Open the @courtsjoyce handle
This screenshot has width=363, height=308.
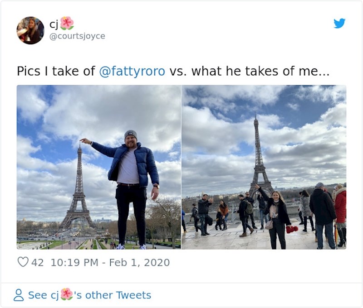[77, 36]
